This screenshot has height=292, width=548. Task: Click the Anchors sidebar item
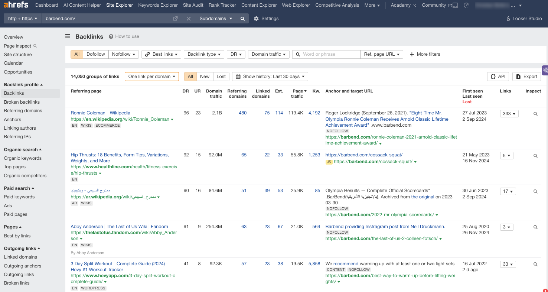pos(13,120)
